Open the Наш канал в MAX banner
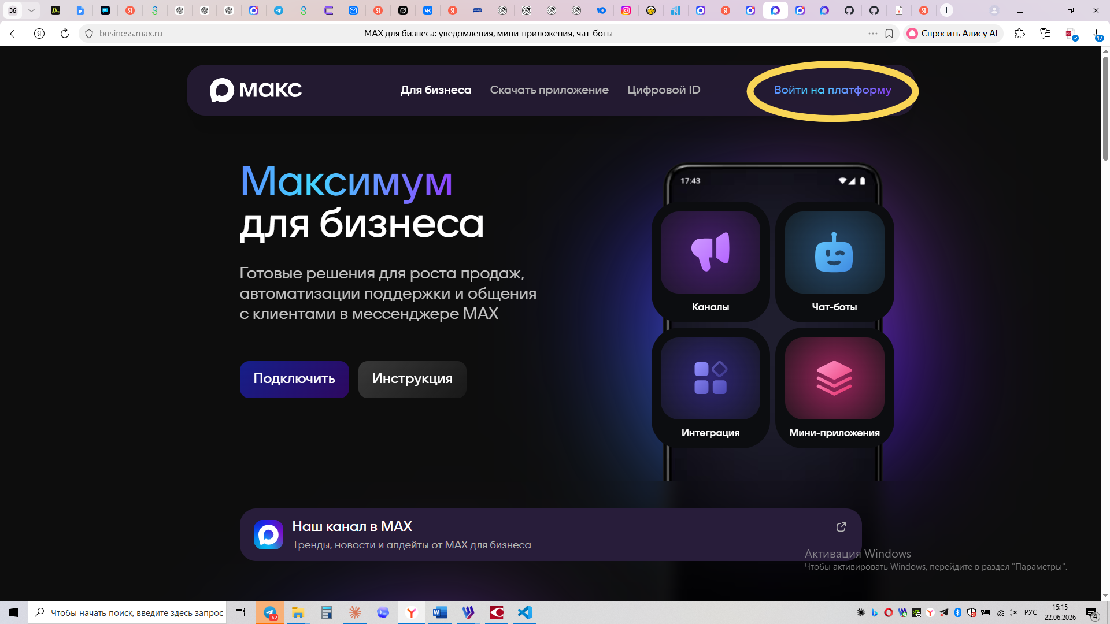Screen dimensions: 1110x624 (550, 534)
